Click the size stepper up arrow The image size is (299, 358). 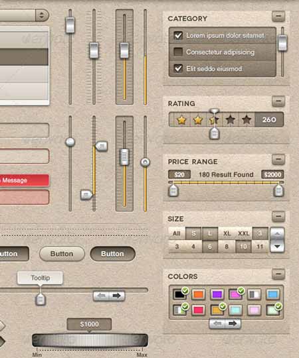click(x=277, y=233)
